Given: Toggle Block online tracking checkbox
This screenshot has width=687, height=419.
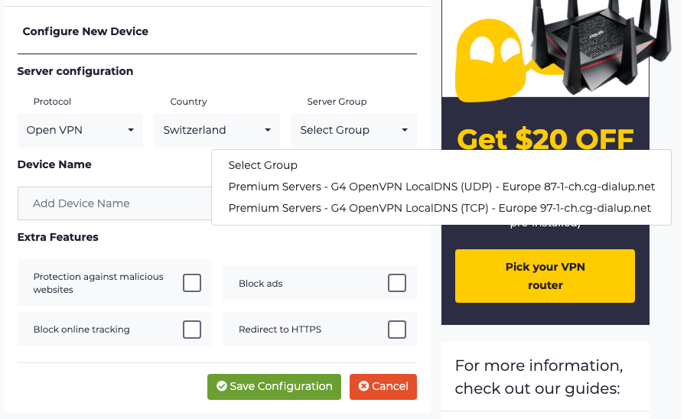Looking at the screenshot, I should 192,330.
